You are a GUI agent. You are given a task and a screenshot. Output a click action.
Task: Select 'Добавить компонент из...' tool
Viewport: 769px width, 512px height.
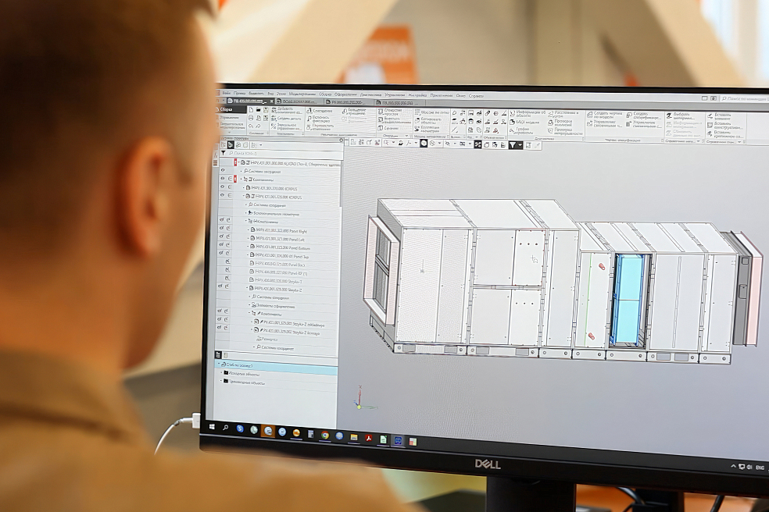click(x=286, y=111)
